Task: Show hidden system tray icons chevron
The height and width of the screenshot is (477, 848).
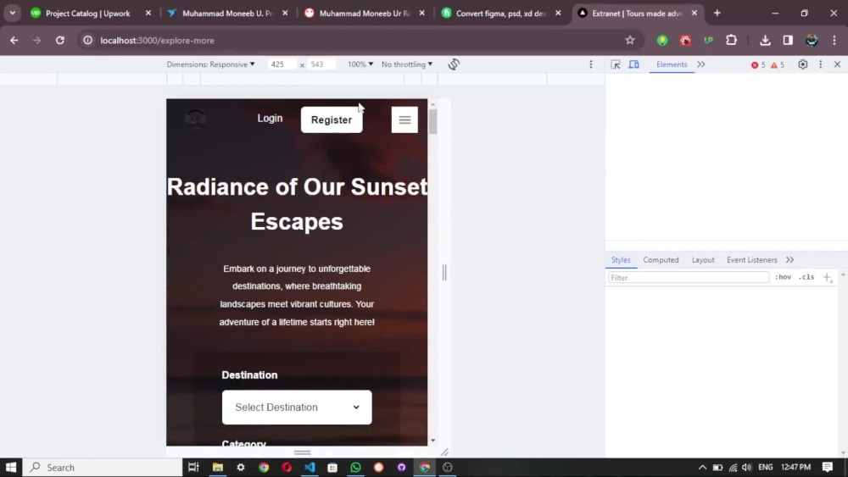Action: pyautogui.click(x=702, y=468)
